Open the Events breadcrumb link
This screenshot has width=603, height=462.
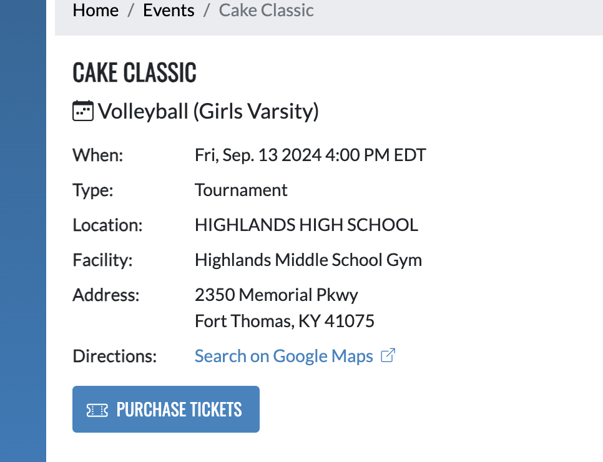coord(169,11)
